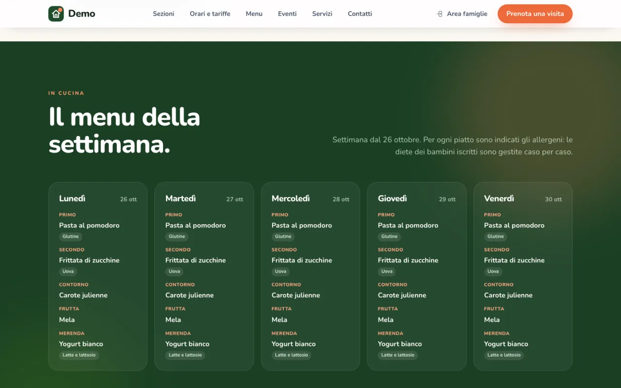Click Frittata di zucchine under Giovedì
The width and height of the screenshot is (621, 388).
tap(408, 260)
